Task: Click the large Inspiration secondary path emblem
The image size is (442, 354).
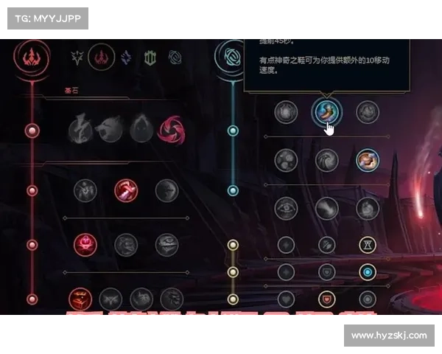Action: [x=229, y=58]
